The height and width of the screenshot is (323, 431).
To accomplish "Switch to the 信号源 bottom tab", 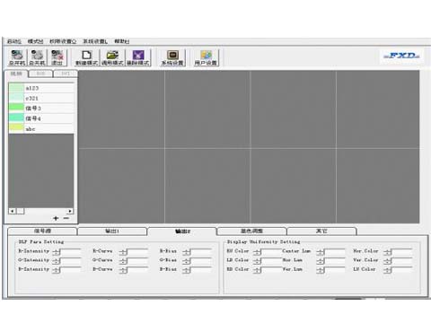I will pos(42,231).
